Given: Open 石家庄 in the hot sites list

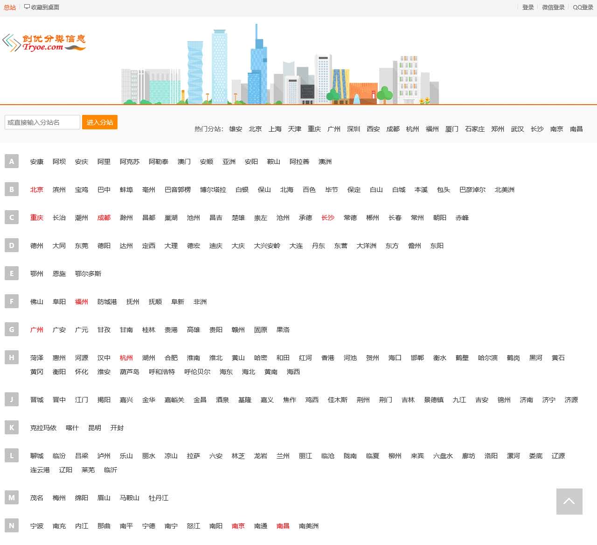Looking at the screenshot, I should pyautogui.click(x=475, y=129).
